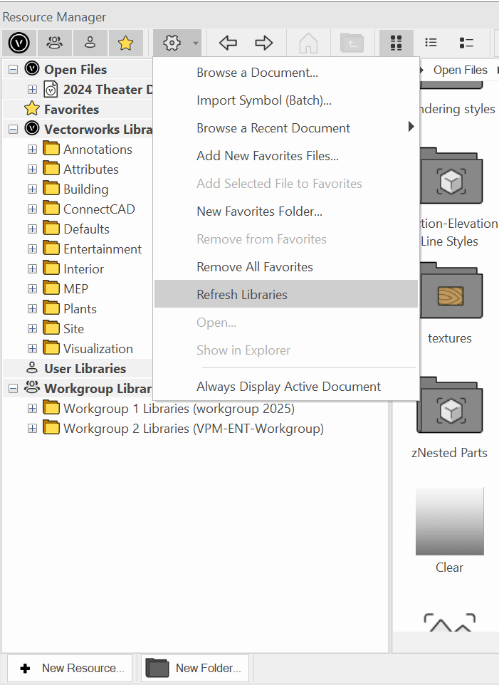Click Refresh Libraries
Viewport: 499px width, 685px height.
pos(286,295)
